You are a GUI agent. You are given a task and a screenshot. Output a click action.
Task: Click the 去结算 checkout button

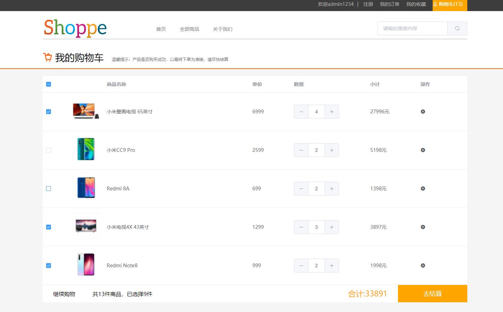[433, 294]
